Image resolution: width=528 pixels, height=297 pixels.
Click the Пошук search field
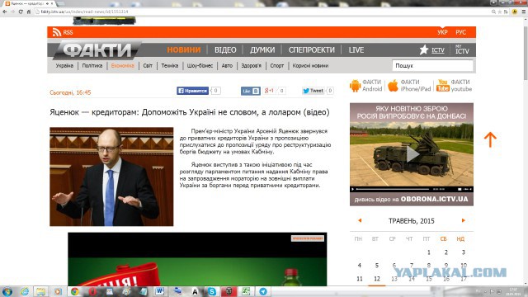coord(432,66)
